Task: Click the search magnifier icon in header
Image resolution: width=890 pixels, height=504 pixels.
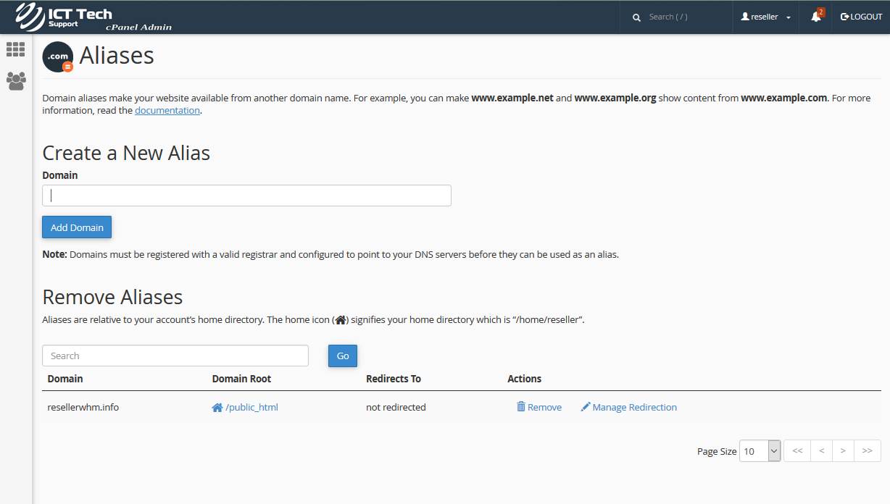Action: point(636,17)
